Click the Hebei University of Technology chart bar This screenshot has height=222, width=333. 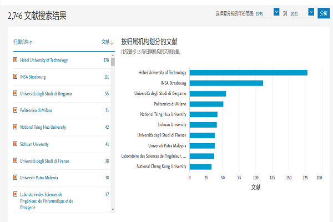coord(249,73)
